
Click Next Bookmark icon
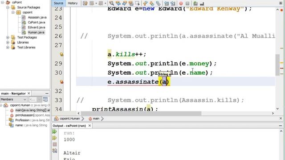click(x=151, y=3)
